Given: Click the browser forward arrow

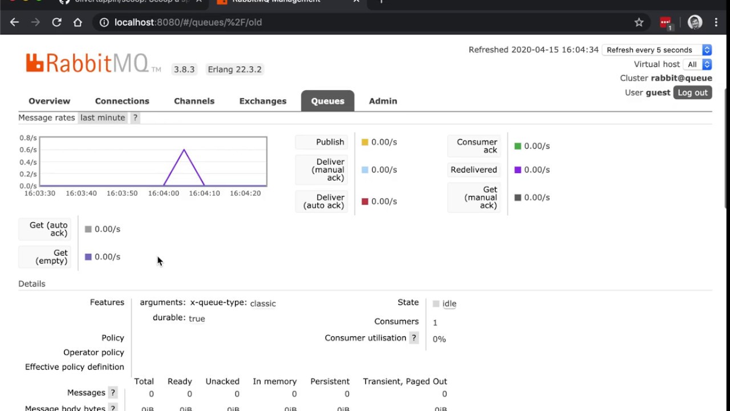Looking at the screenshot, I should pos(35,22).
